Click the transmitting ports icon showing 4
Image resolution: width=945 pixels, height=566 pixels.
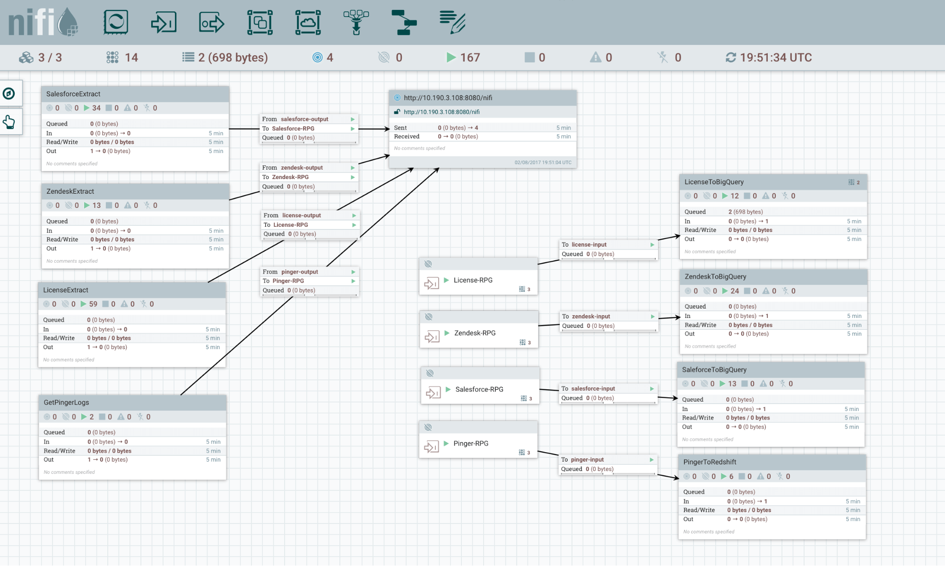[318, 58]
